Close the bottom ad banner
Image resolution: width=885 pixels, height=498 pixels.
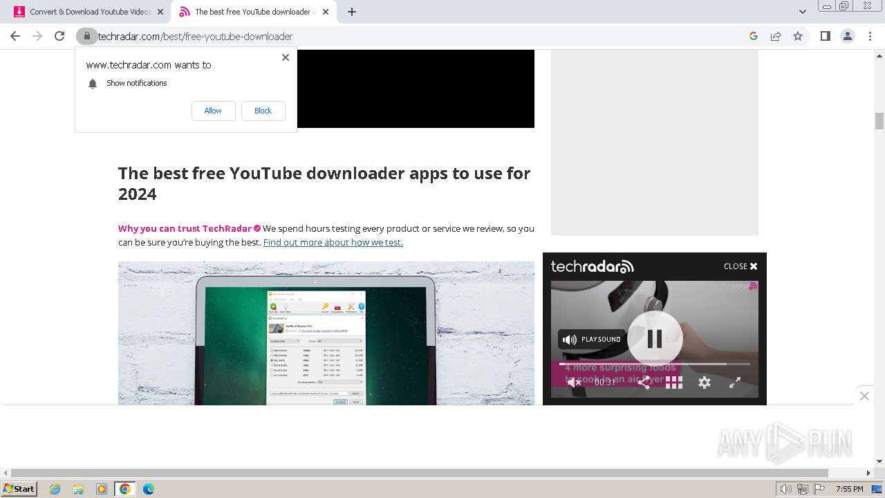click(864, 396)
